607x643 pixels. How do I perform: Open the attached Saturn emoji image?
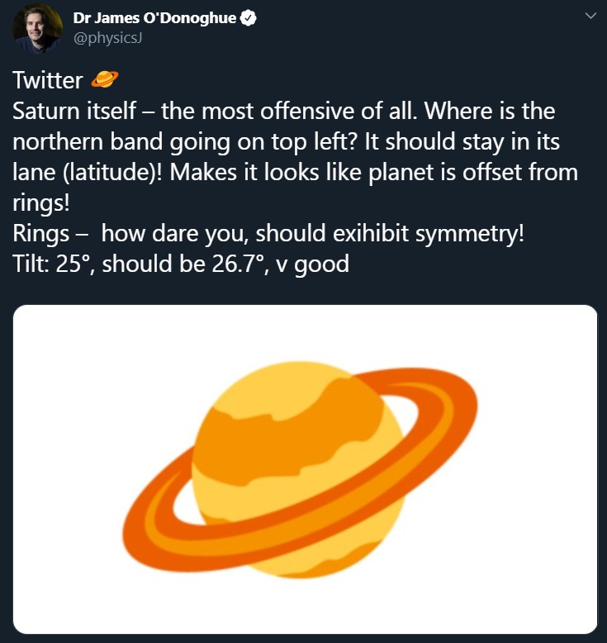click(306, 469)
